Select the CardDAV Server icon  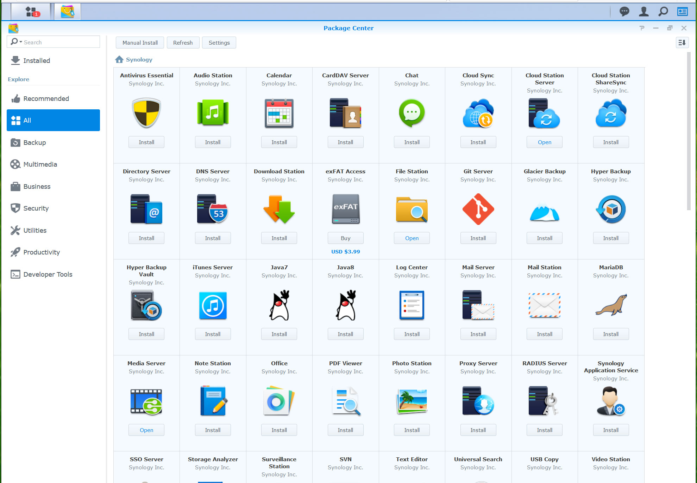(345, 113)
